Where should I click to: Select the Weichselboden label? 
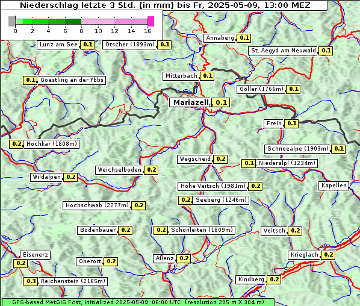(x=119, y=170)
